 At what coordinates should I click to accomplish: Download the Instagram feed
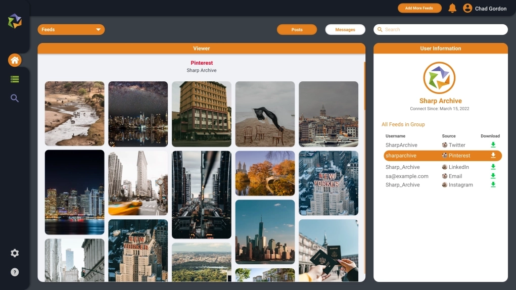(493, 185)
